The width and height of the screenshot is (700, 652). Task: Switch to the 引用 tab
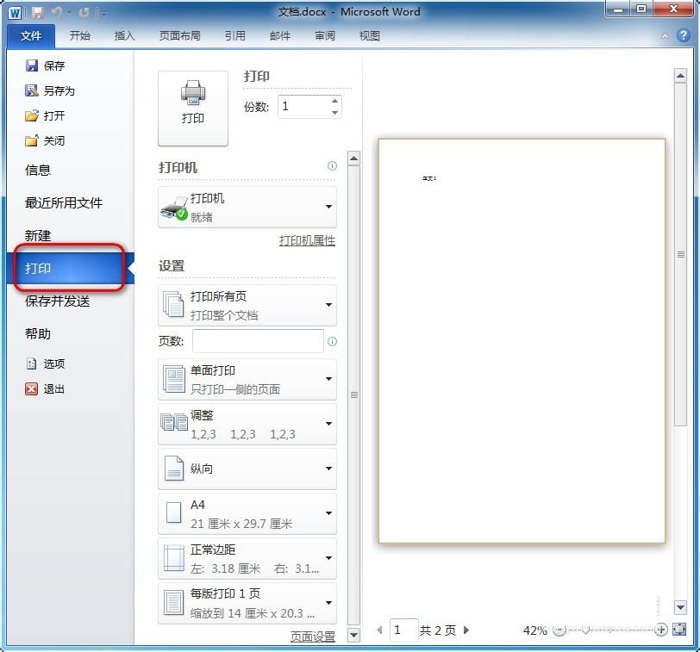tap(235, 35)
